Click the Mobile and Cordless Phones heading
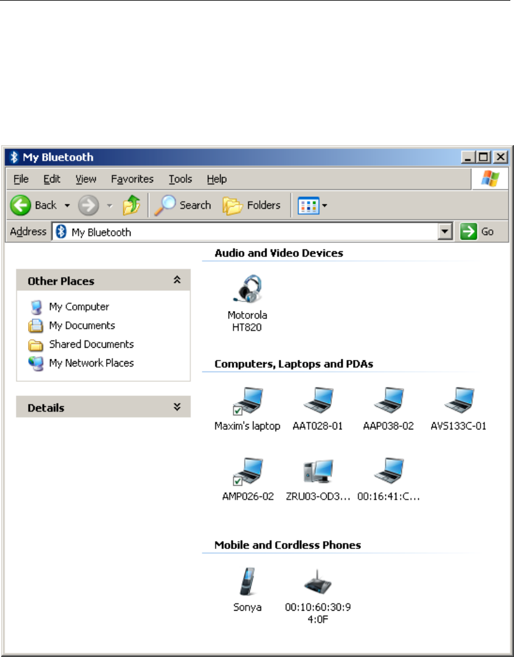The width and height of the screenshot is (514, 657). point(287,545)
